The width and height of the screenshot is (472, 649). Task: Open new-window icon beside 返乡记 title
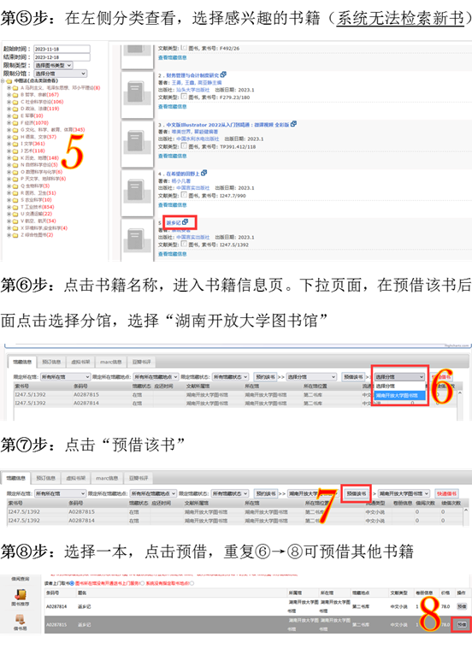(185, 222)
